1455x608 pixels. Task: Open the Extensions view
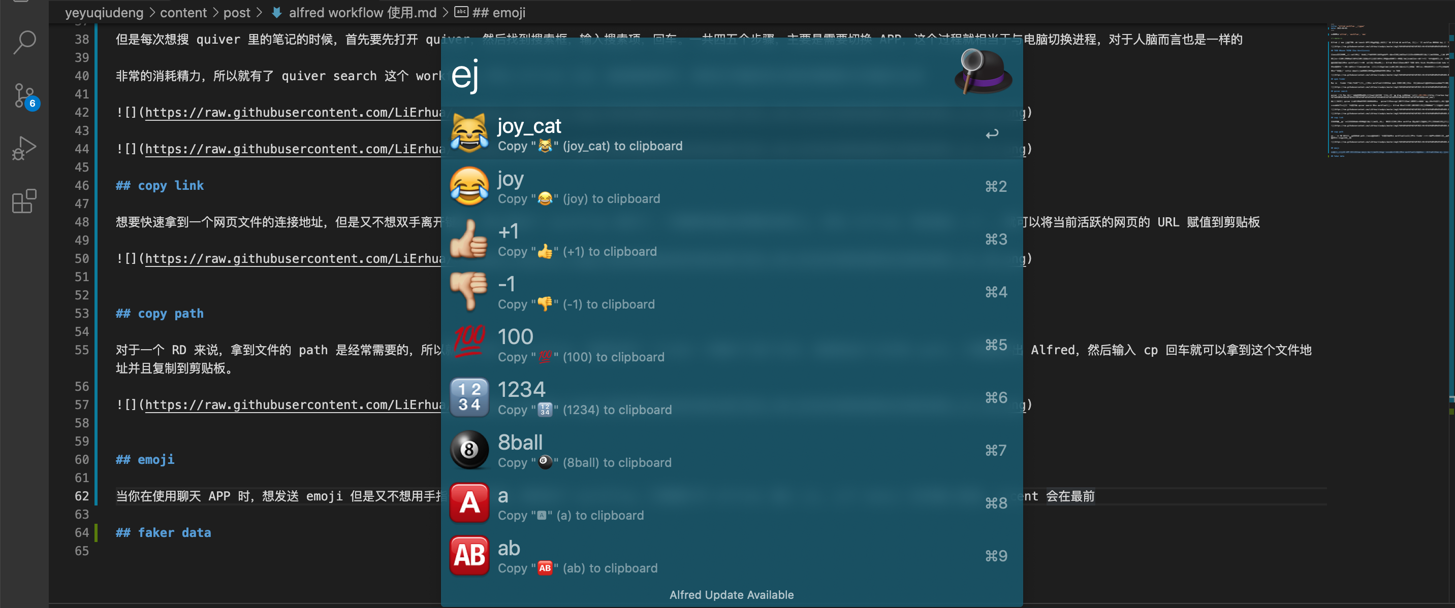pos(24,201)
